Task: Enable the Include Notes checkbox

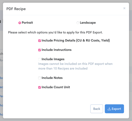Action: pyautogui.click(x=40, y=78)
